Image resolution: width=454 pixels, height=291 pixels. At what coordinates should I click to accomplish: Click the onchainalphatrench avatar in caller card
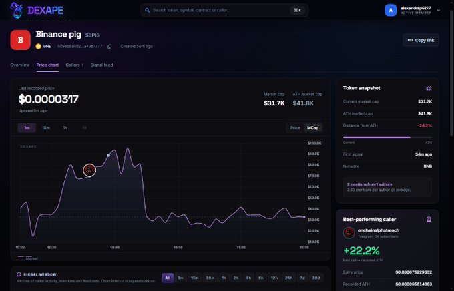tap(349, 233)
